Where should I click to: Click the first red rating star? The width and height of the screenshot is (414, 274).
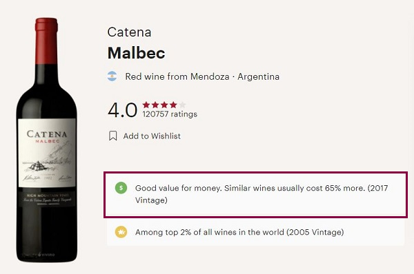pyautogui.click(x=146, y=105)
